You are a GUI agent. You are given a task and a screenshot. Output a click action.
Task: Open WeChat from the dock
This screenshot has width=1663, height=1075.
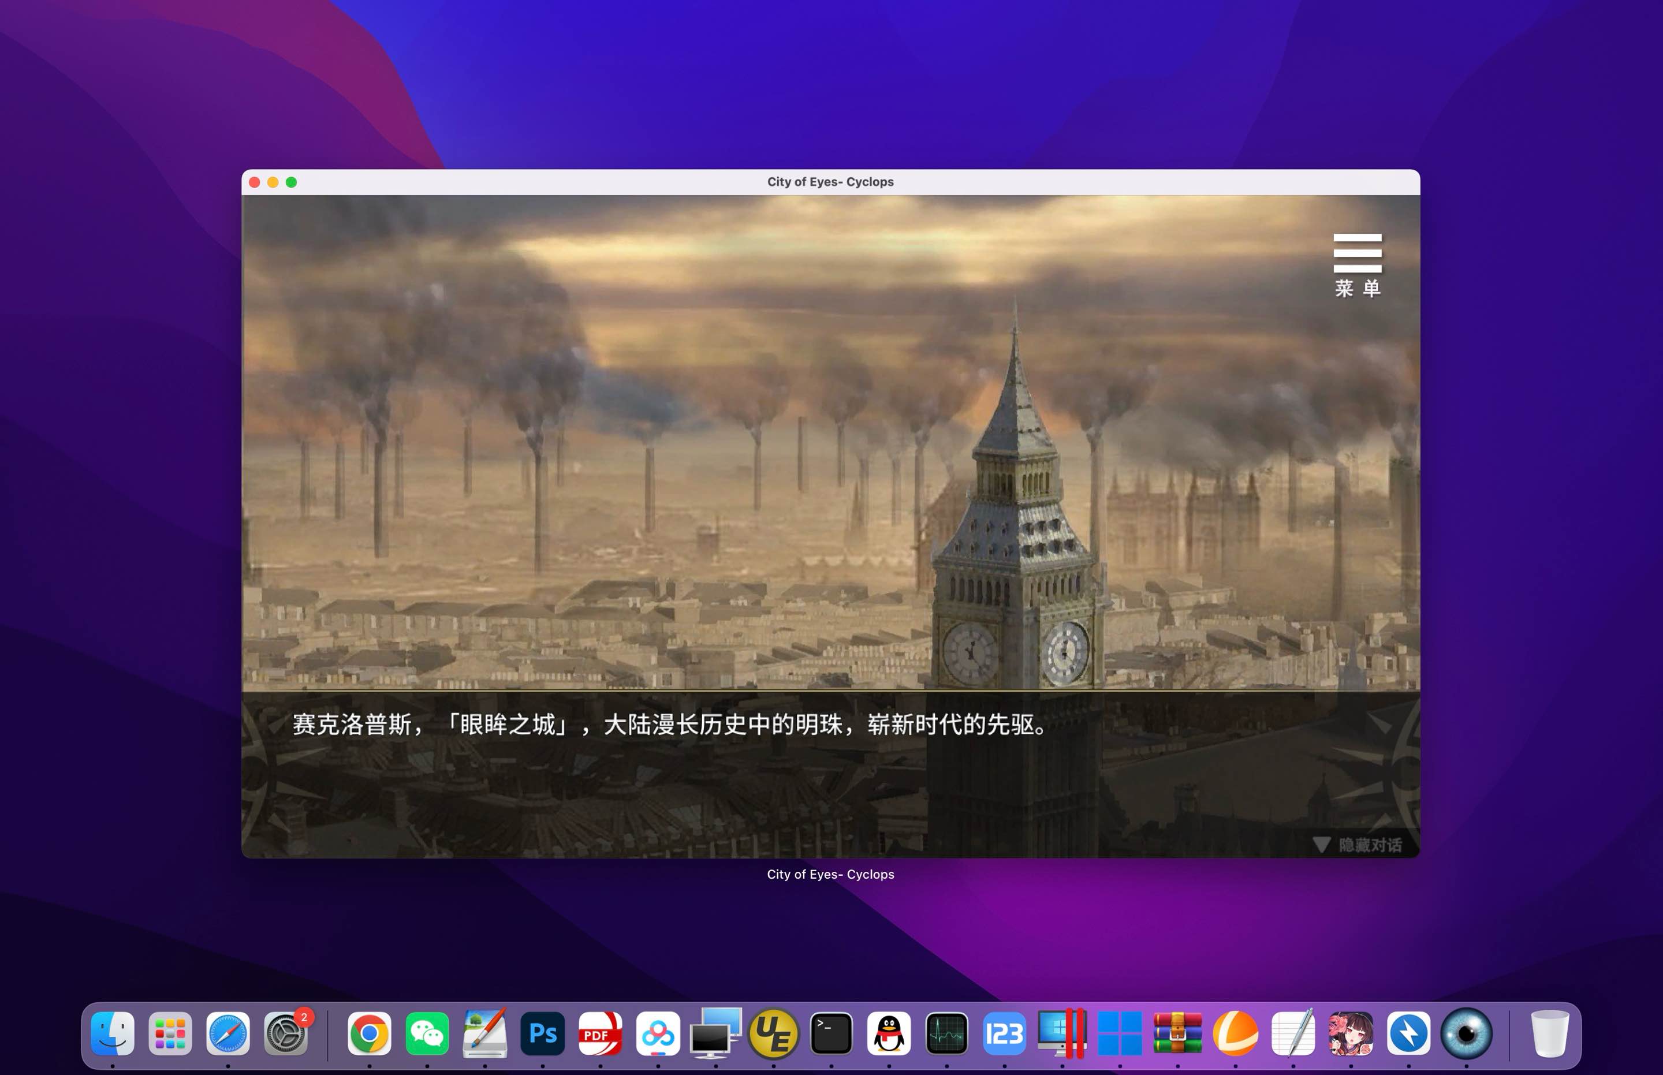(x=427, y=1033)
